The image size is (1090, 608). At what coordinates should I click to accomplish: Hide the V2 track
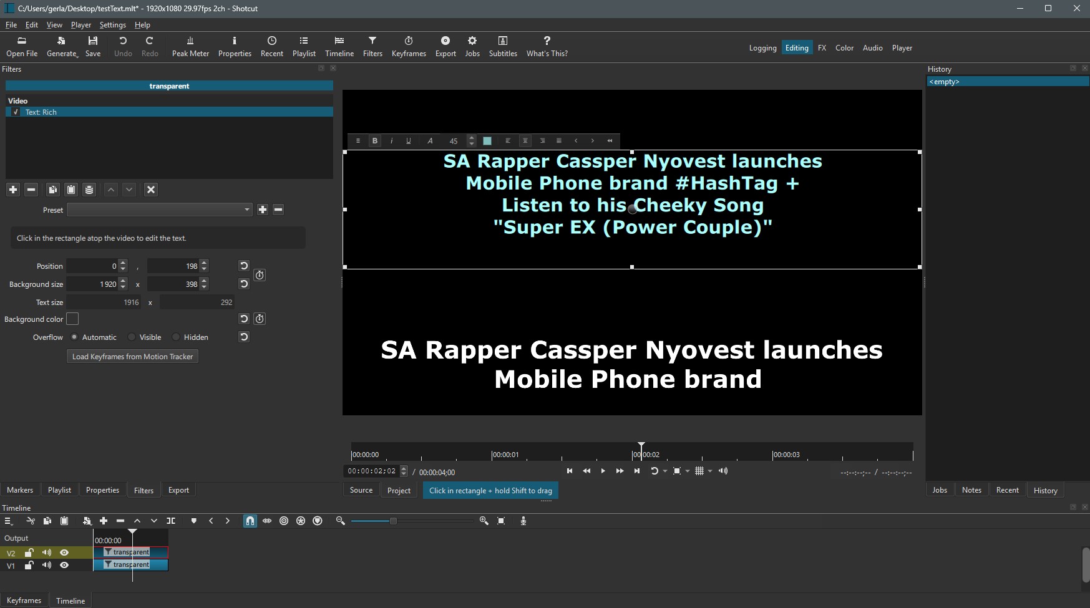[64, 553]
